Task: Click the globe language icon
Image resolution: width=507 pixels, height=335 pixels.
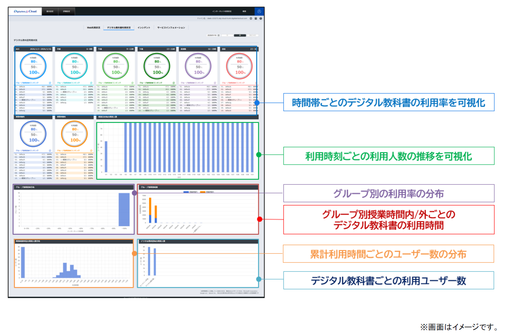Action: pyautogui.click(x=251, y=18)
